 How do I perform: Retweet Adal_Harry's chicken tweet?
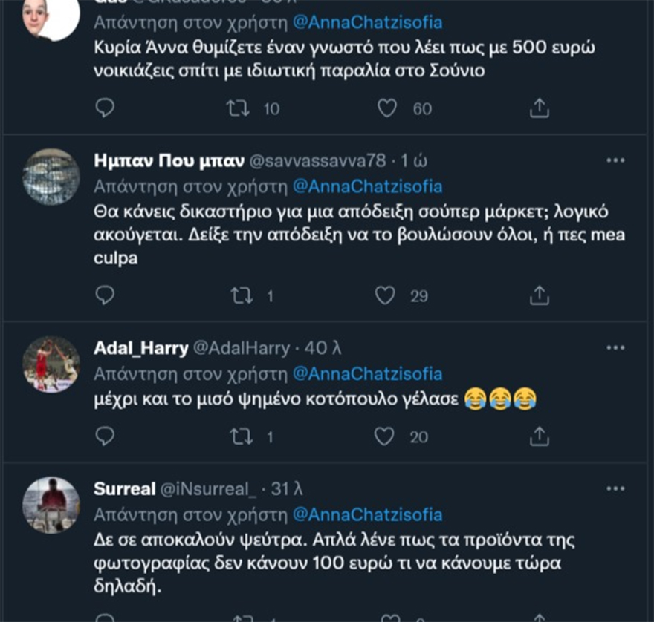point(239,436)
